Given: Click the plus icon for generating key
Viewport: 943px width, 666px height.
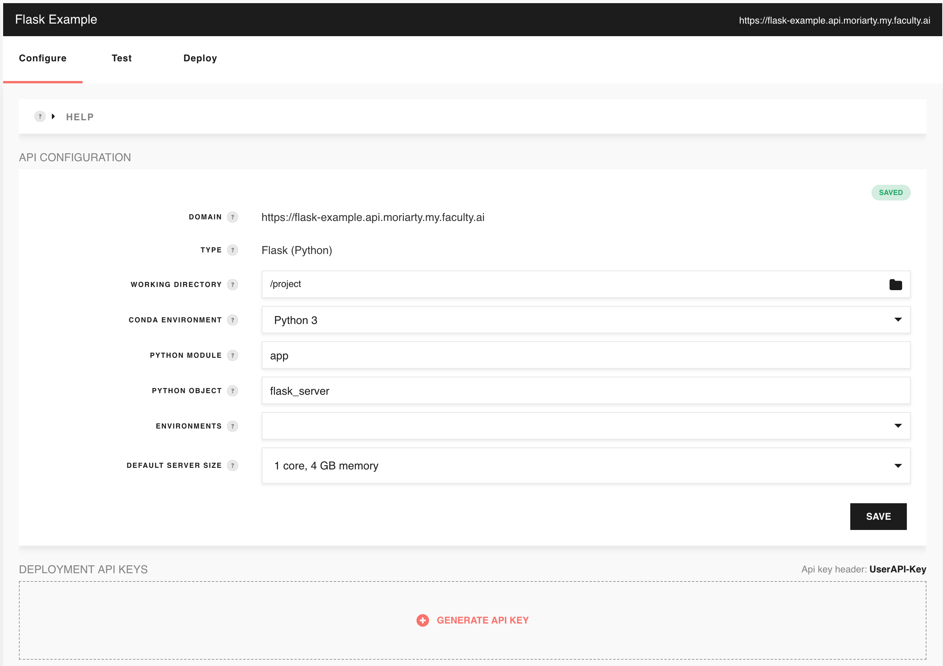Looking at the screenshot, I should pyautogui.click(x=422, y=620).
